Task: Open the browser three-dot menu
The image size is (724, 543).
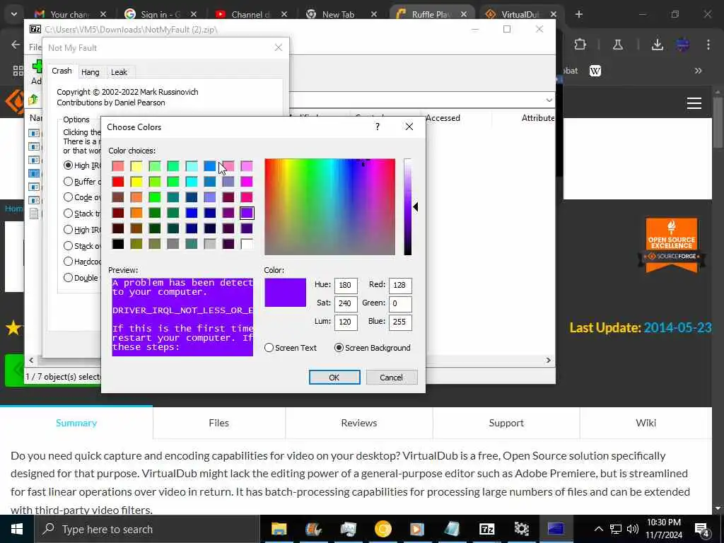Action: (x=708, y=45)
